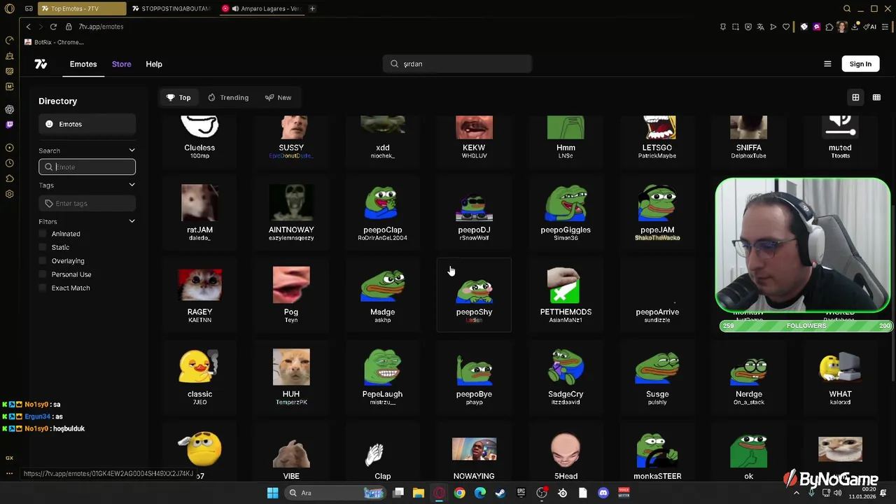Open the Store navigation item
Image resolution: width=896 pixels, height=504 pixels.
coord(121,64)
